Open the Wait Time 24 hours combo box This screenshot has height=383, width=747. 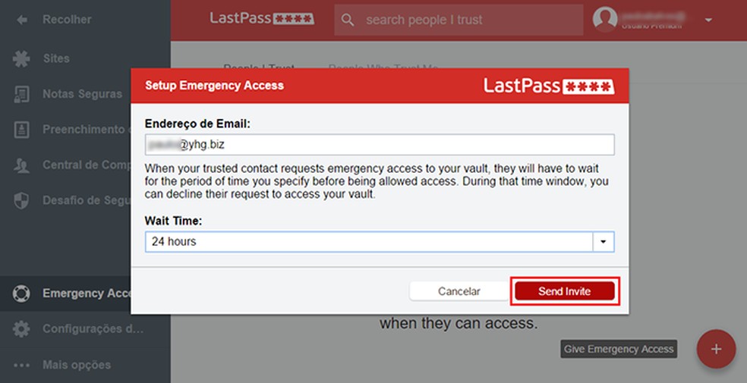pyautogui.click(x=369, y=242)
